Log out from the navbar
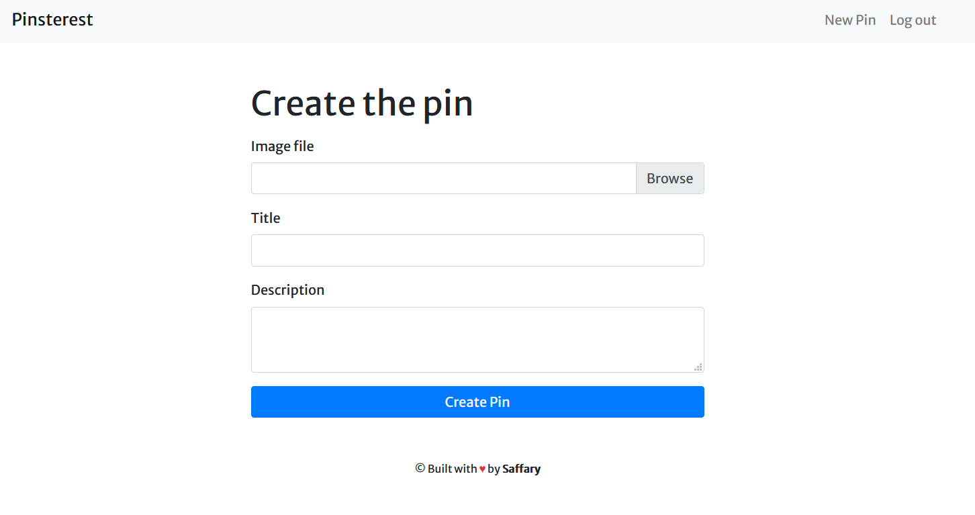The height and width of the screenshot is (515, 975). click(913, 20)
